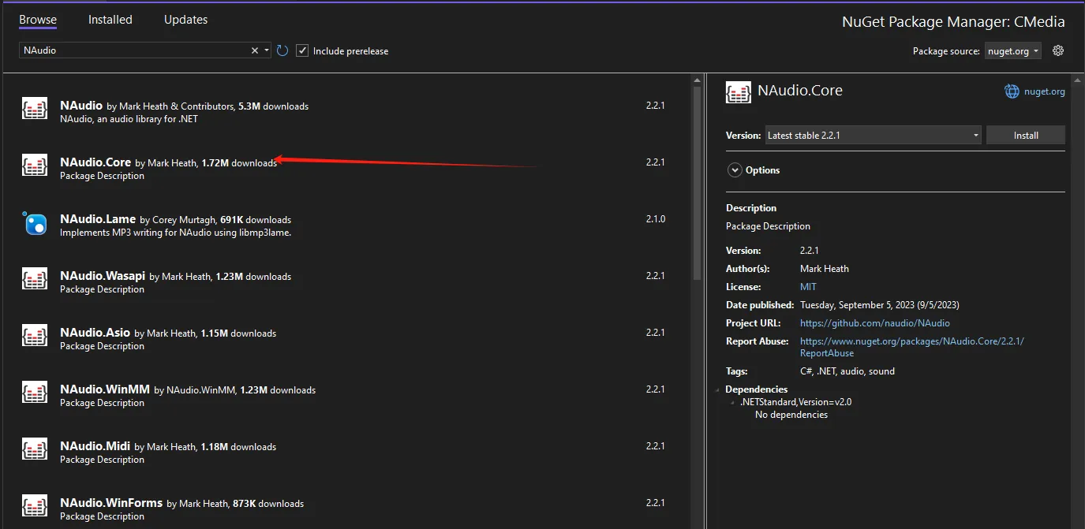The image size is (1085, 529).
Task: Click the NAudio package icon
Action: pos(35,109)
